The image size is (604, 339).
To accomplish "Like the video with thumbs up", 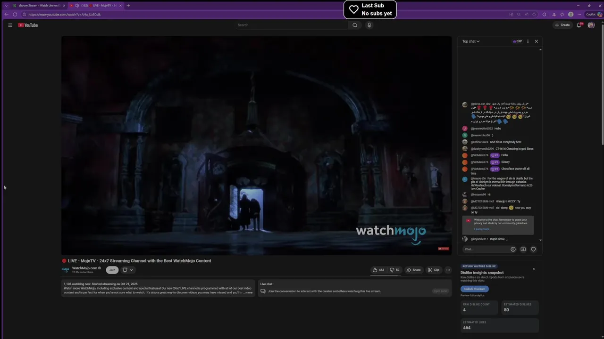I will [378, 270].
